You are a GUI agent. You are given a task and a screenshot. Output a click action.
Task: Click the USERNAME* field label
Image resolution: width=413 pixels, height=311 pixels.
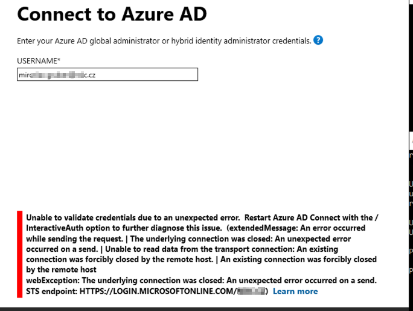click(39, 61)
